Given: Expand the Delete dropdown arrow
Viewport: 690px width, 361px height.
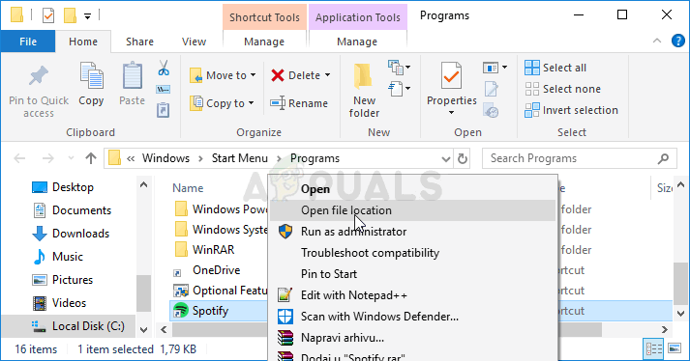Looking at the screenshot, I should 327,75.
